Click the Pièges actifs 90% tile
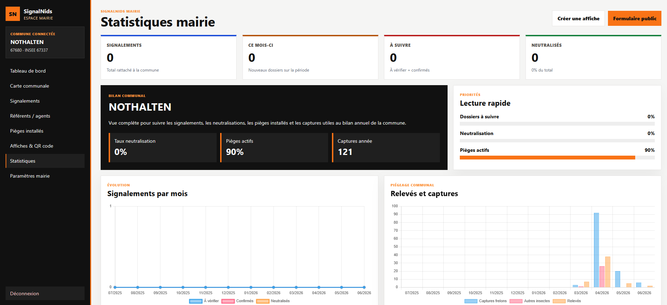Screen dimensions: 667x305 pyautogui.click(x=274, y=148)
